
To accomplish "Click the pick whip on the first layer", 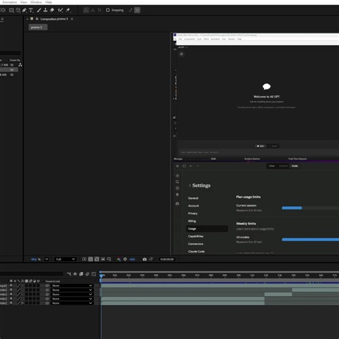I will pos(47,286).
